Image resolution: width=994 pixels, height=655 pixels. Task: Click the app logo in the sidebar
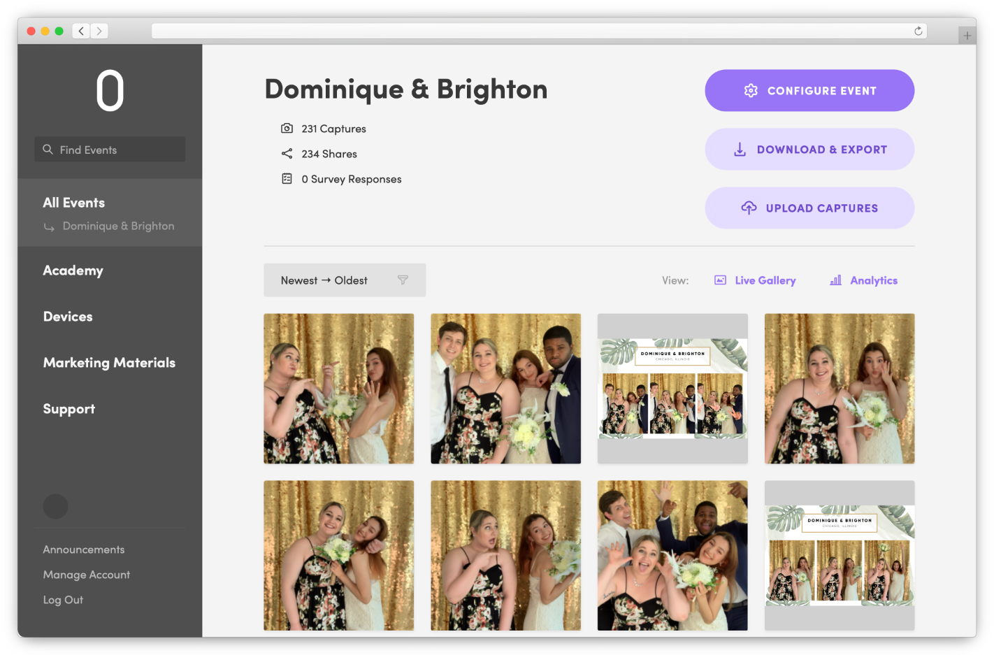(110, 91)
